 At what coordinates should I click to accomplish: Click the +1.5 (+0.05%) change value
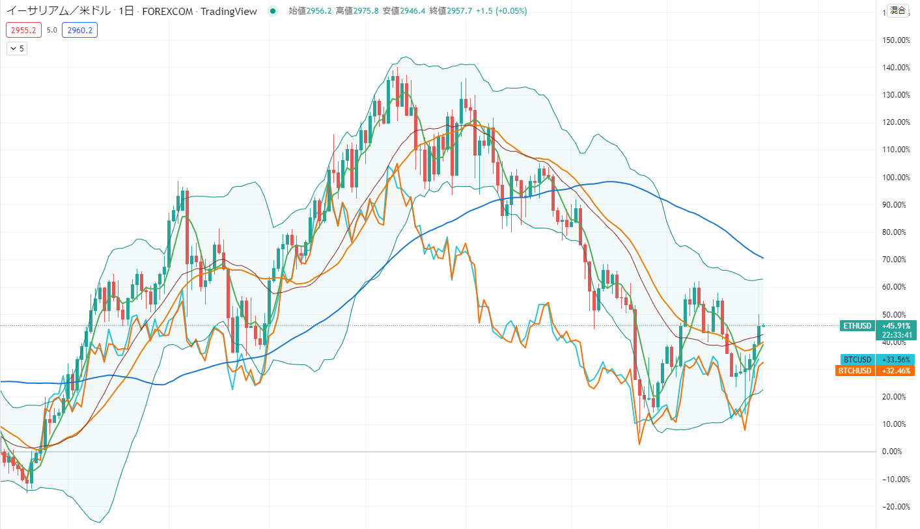pos(501,11)
